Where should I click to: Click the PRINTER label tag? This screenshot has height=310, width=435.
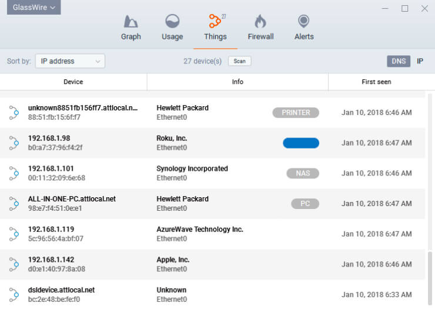[x=296, y=113]
